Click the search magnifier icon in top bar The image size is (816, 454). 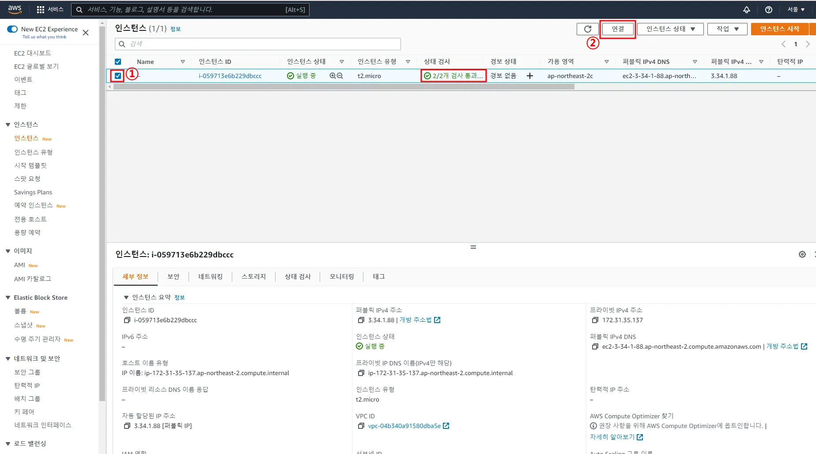click(x=79, y=10)
